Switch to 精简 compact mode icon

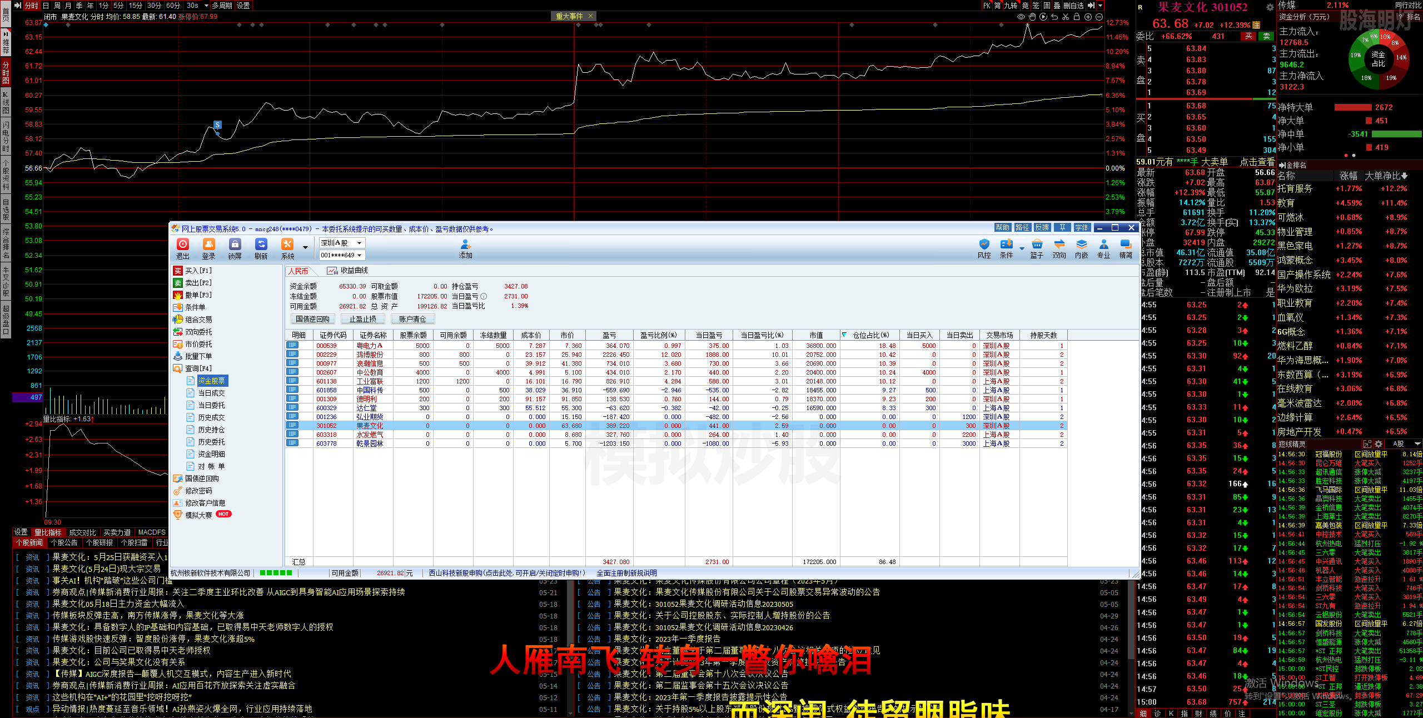click(x=1126, y=248)
